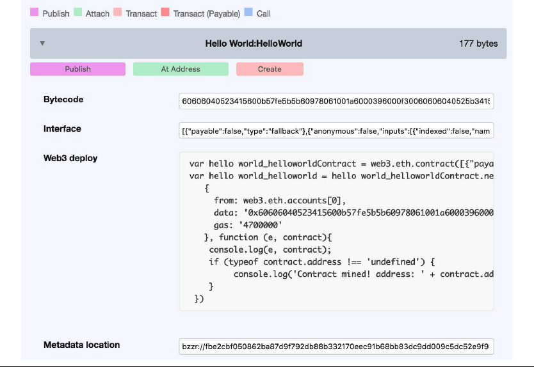Click the blue Call legend swatch
534x367 pixels.
(248, 13)
